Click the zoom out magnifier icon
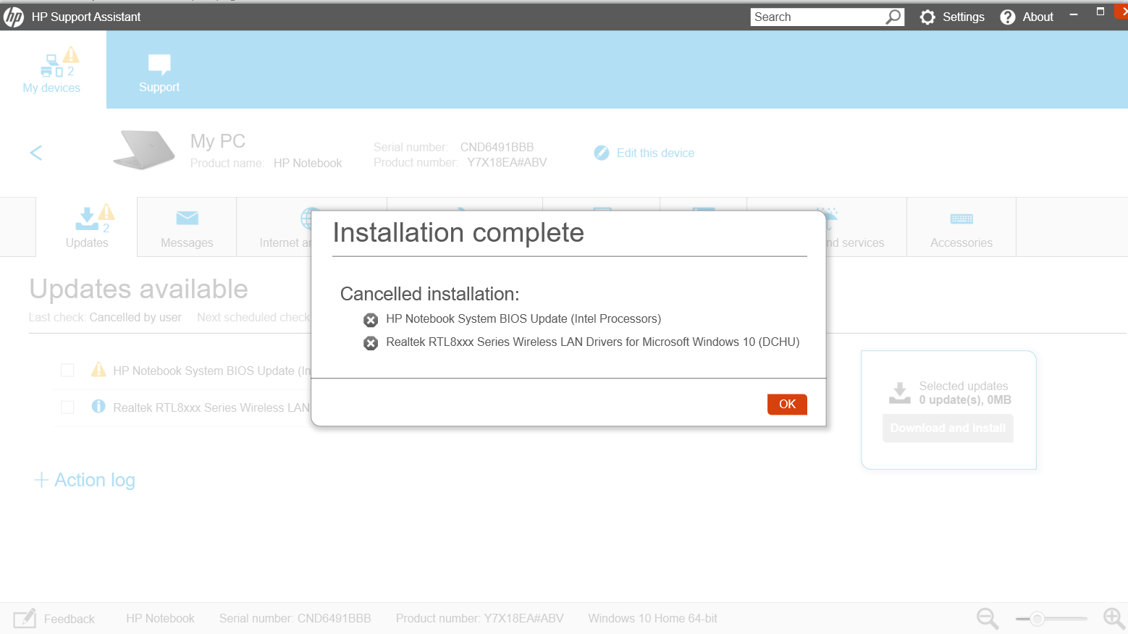The height and width of the screenshot is (634, 1128). click(988, 619)
